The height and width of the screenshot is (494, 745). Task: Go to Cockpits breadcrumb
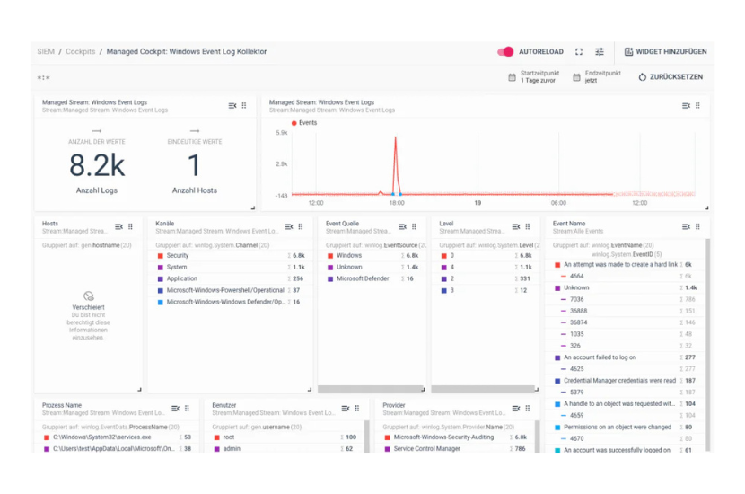81,52
